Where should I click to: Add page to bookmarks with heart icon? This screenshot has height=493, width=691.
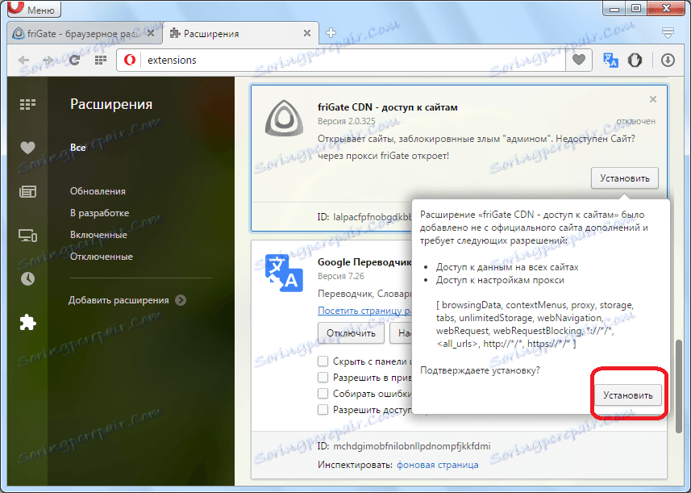point(579,60)
